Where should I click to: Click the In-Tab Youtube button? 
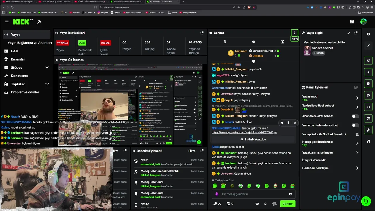(x=253, y=139)
